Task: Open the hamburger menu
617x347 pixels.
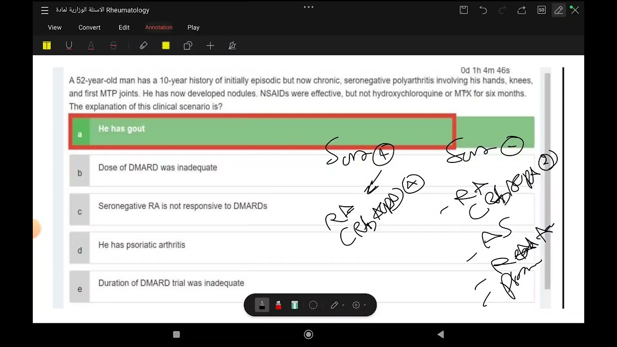Action: coord(45,10)
